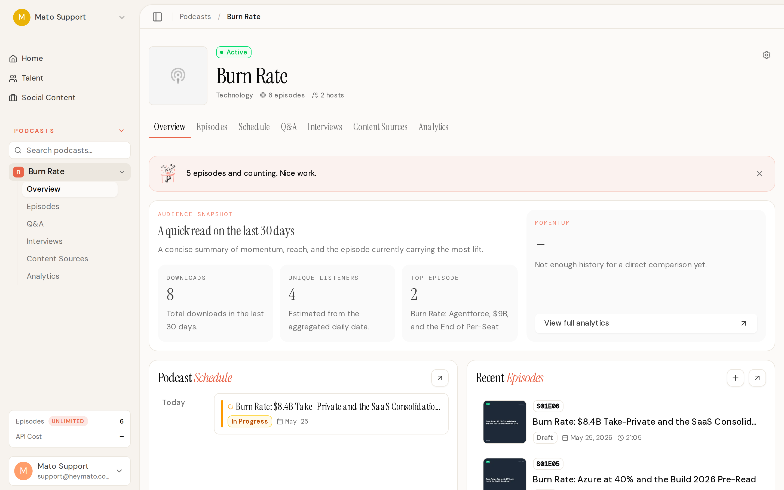Click the Social Content briefcase icon
The width and height of the screenshot is (784, 490).
[13, 97]
